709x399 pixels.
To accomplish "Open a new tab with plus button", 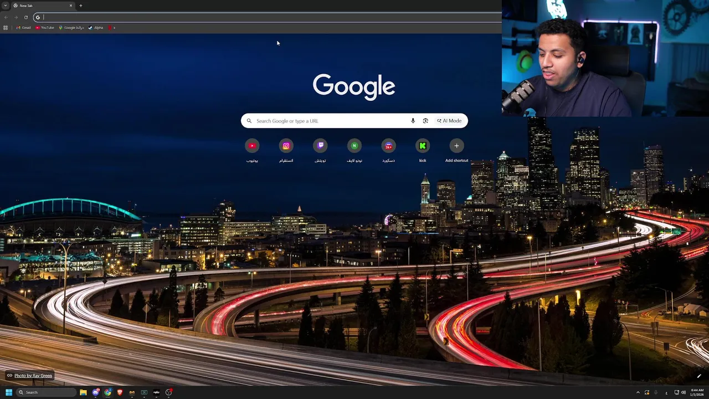I will pos(81,6).
